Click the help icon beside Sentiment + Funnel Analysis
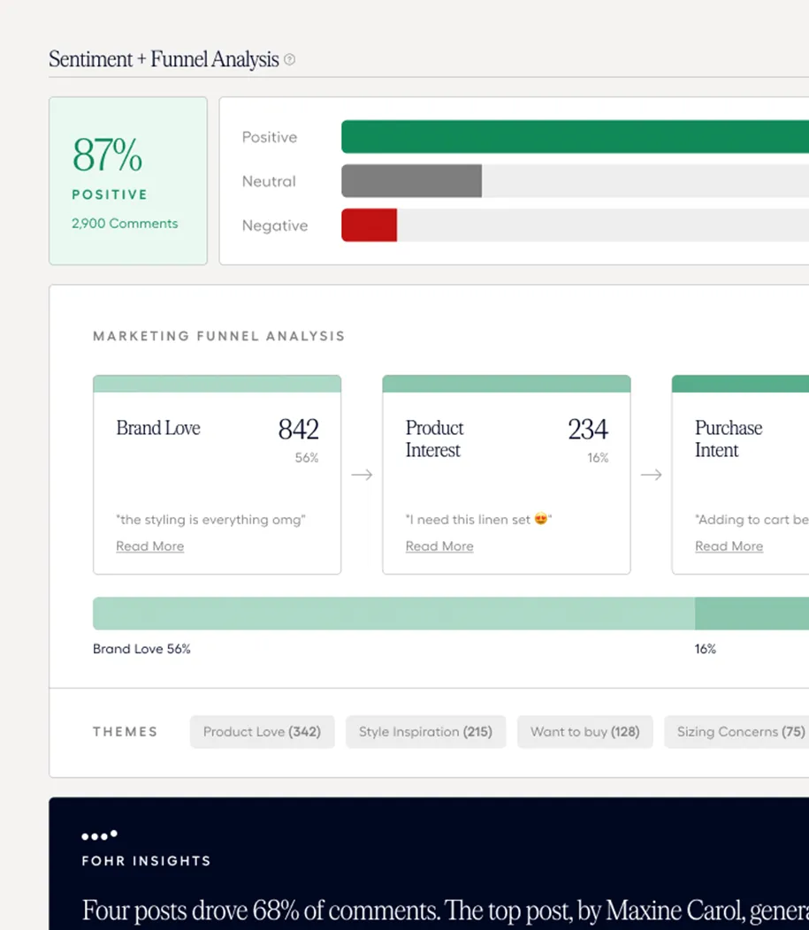 click(289, 59)
